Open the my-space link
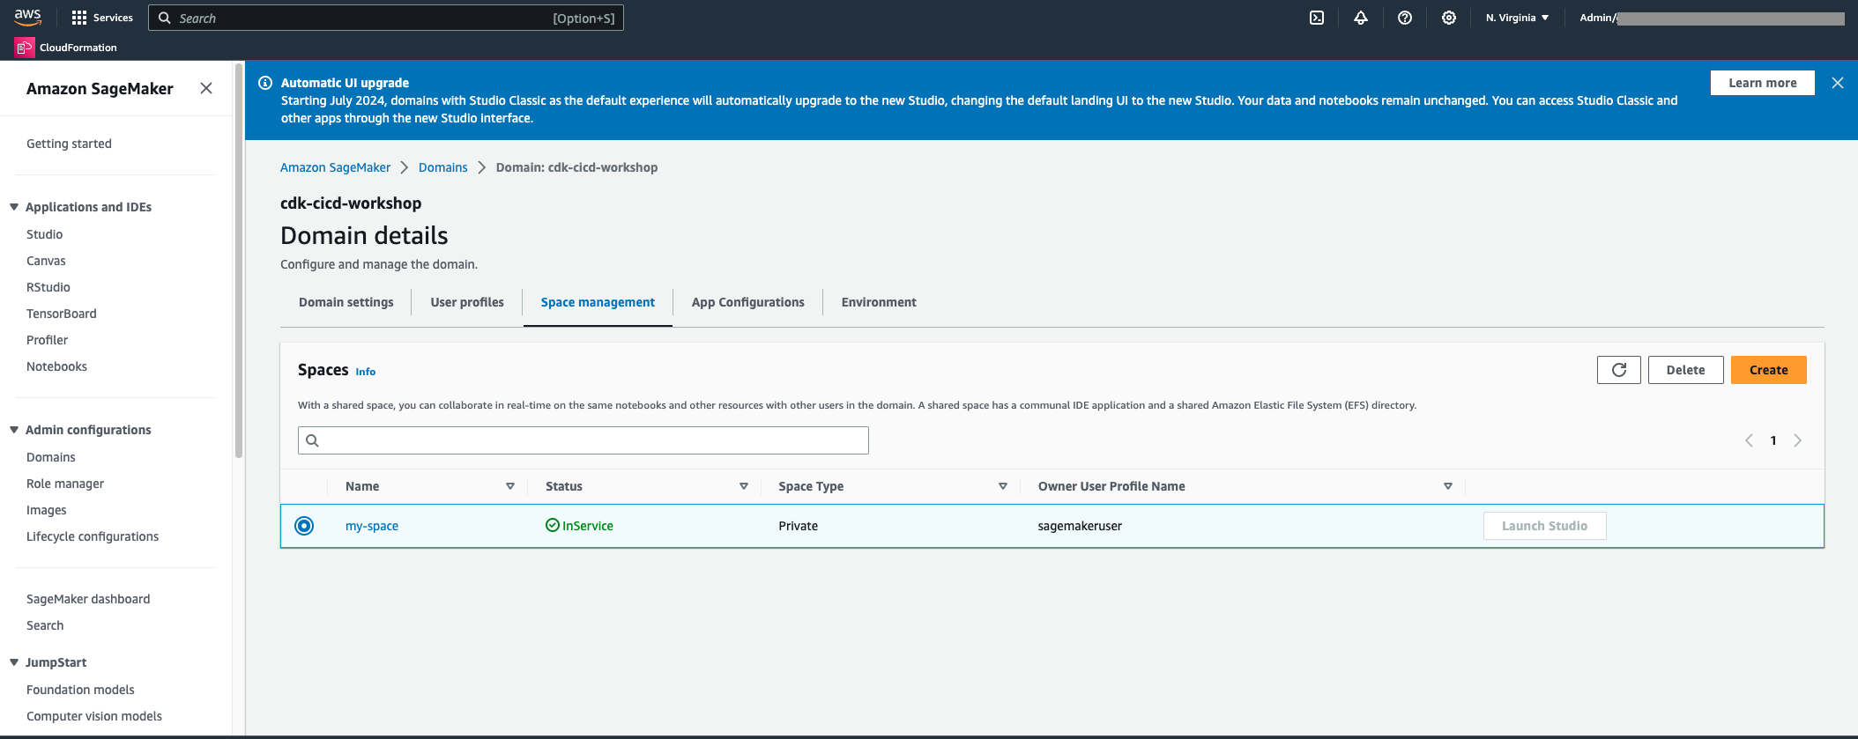 point(372,526)
